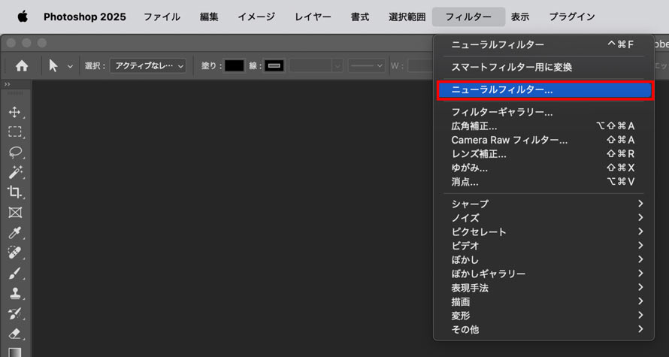669x357 pixels.
Task: Expand the ビデオ submenu
Action: coord(543,246)
